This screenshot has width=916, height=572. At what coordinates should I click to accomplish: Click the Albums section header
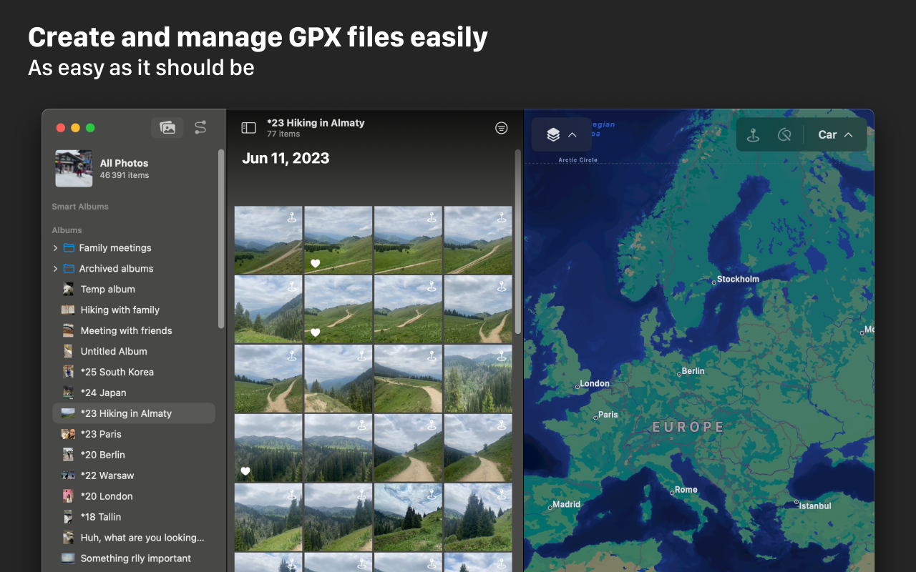tap(67, 230)
